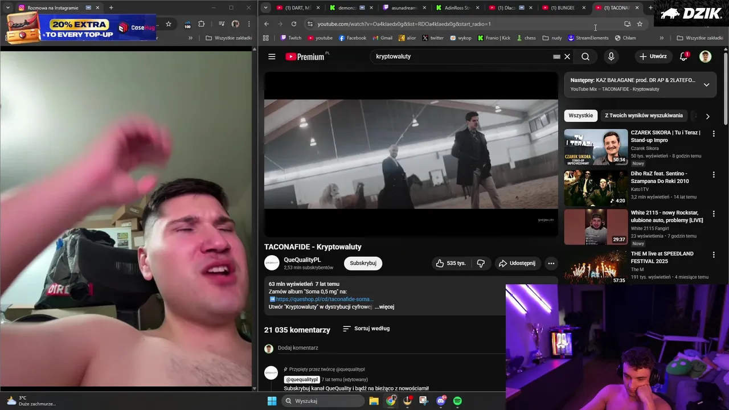Like the video with 535 tys. thumbs-up

450,263
